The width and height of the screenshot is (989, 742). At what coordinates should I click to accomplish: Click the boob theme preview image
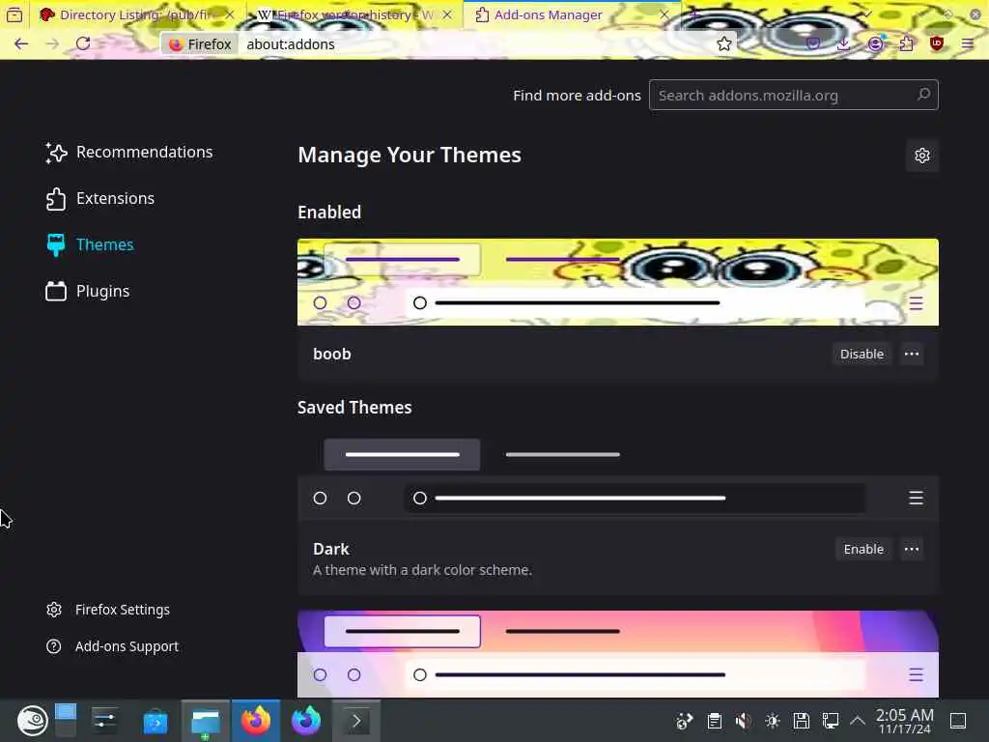click(617, 282)
